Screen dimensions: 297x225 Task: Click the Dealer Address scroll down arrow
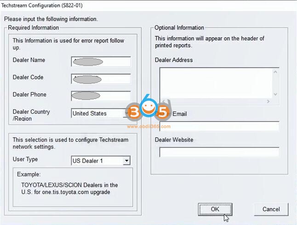(275, 94)
